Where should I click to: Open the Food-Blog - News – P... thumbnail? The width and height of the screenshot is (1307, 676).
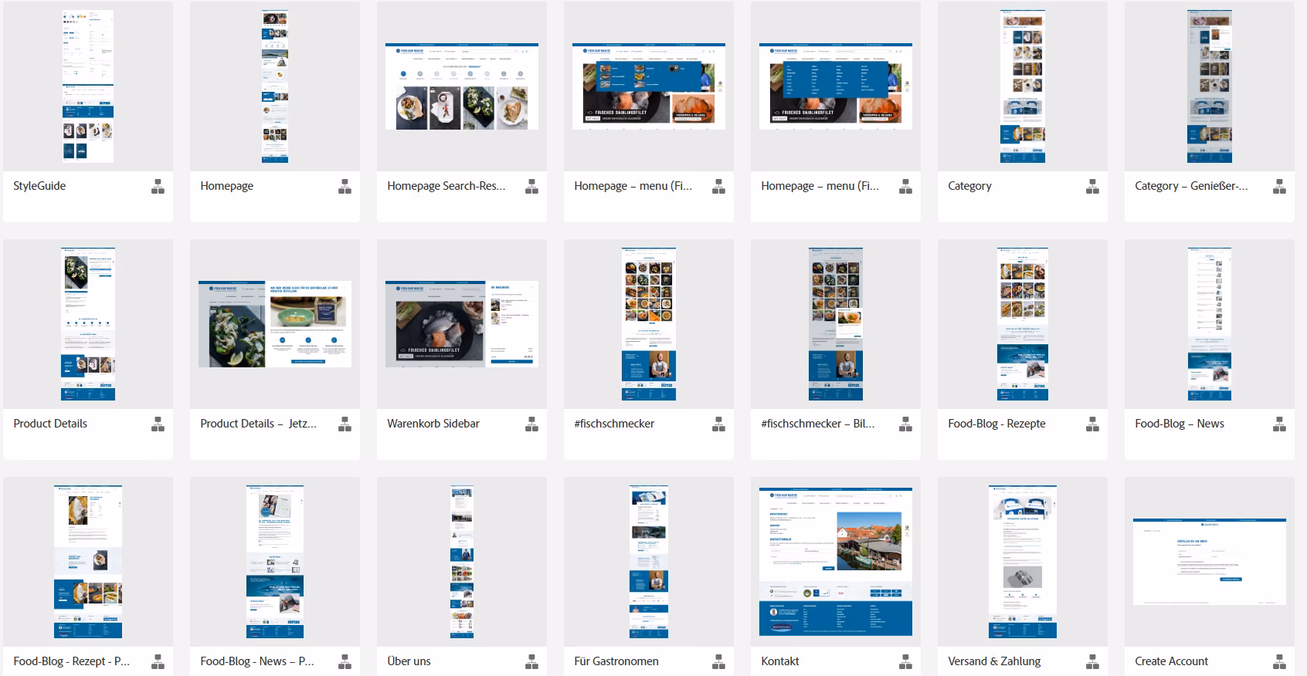(275, 562)
